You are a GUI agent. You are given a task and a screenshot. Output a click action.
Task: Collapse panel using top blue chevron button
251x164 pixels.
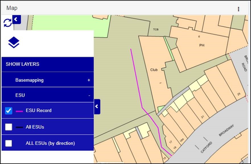pos(17,19)
